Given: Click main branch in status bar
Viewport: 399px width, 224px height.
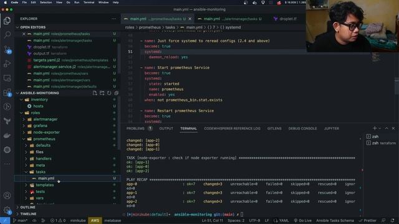Looking at the screenshot, I should pyautogui.click(x=20, y=220).
